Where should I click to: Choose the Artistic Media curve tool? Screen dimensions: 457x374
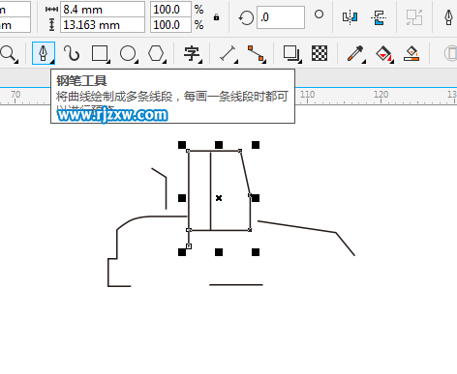pos(72,53)
